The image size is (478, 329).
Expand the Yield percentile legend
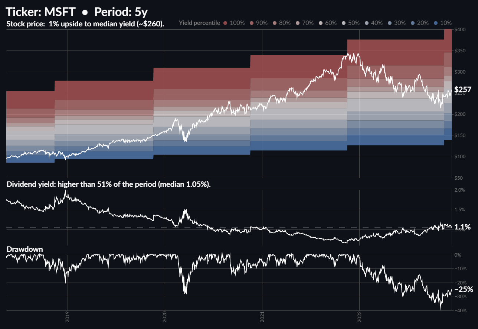coord(199,23)
